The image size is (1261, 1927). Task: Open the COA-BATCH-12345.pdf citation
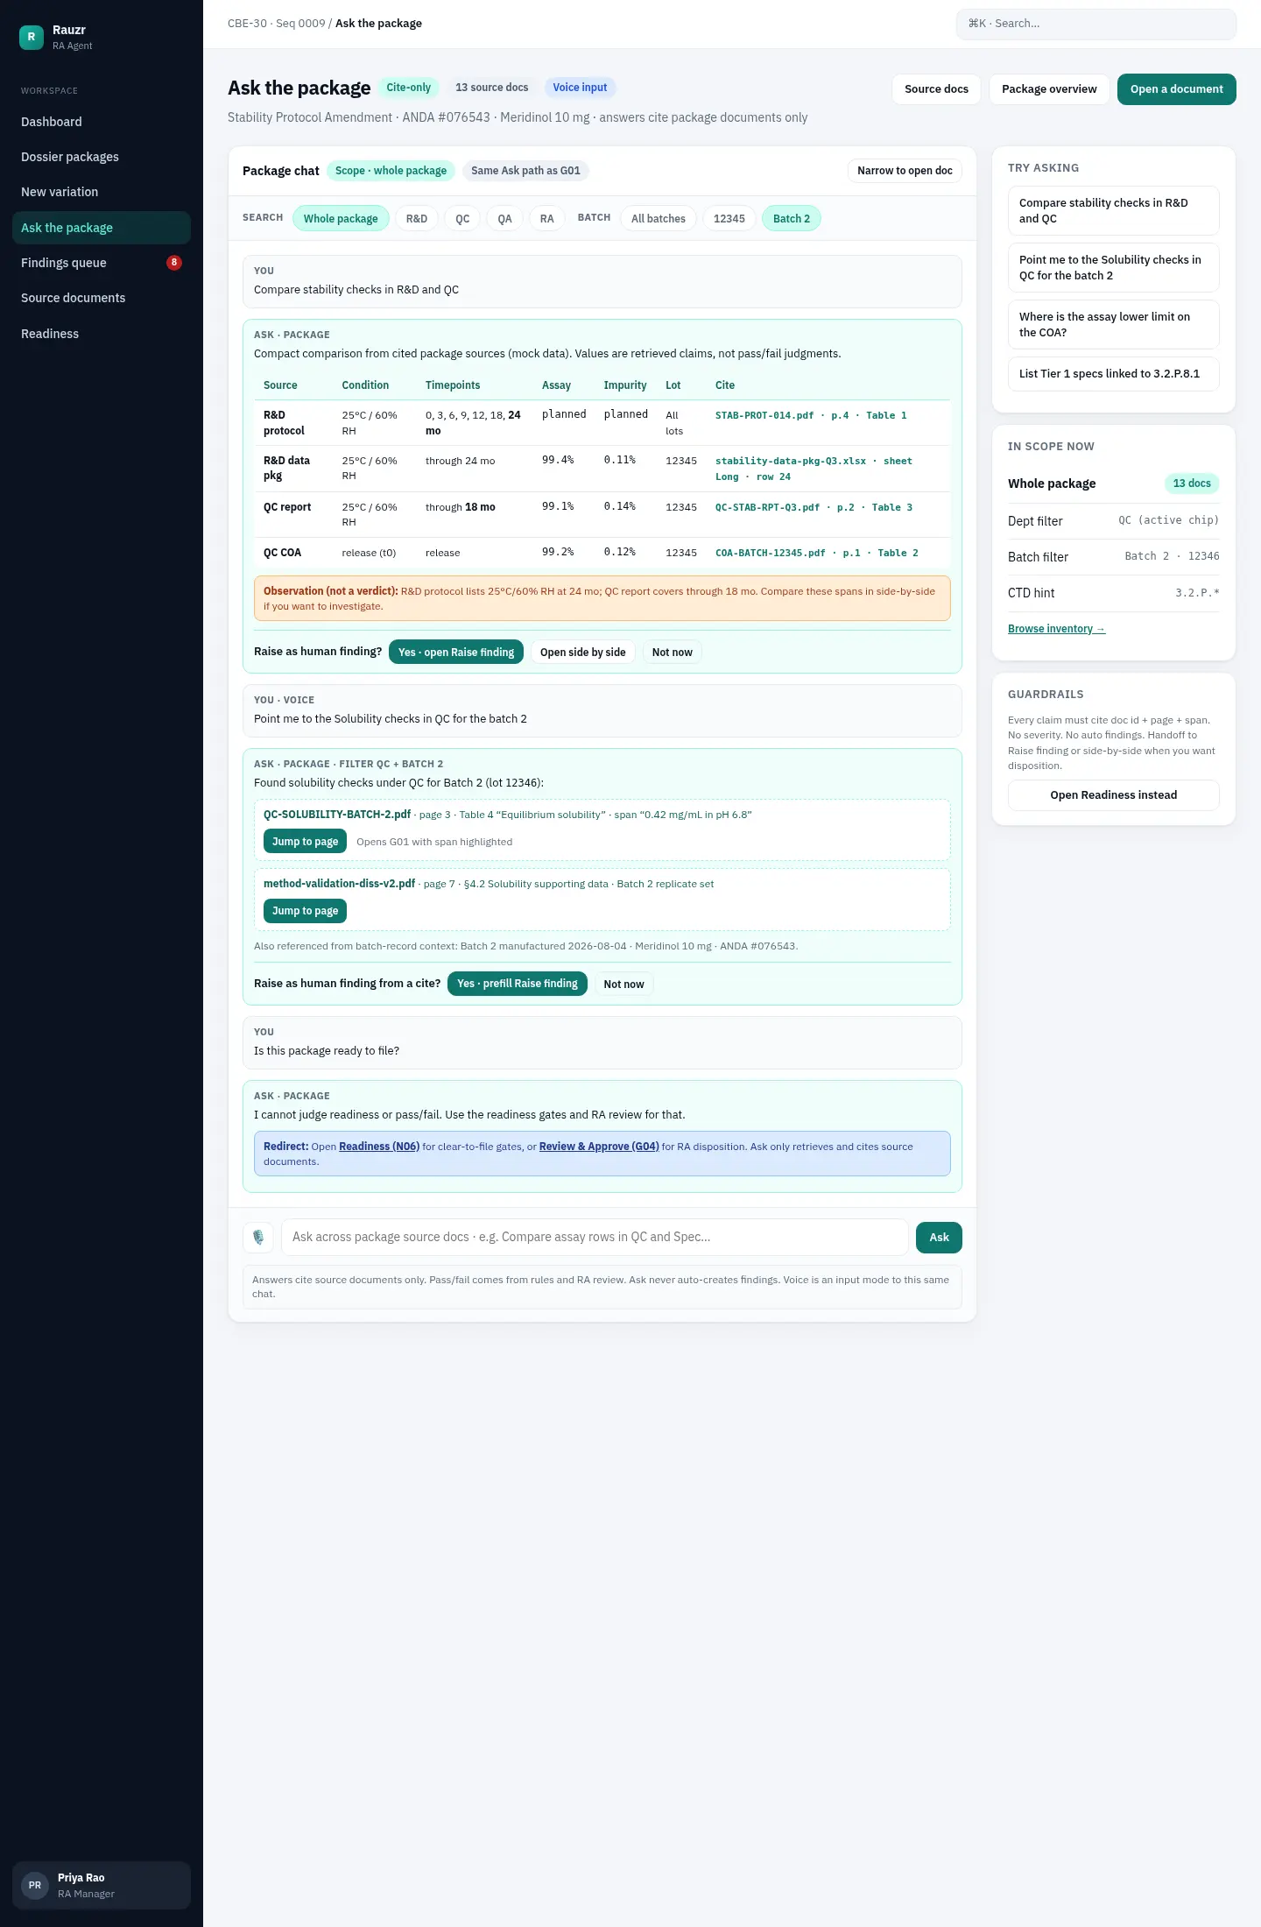tap(817, 553)
